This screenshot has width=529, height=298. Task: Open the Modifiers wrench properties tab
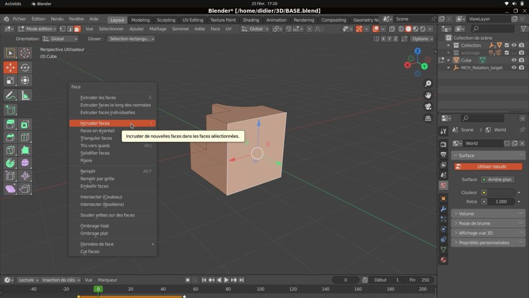pos(443,209)
